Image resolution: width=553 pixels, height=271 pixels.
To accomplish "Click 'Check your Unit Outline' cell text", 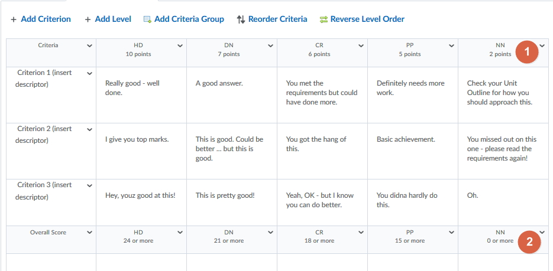I will [x=500, y=93].
